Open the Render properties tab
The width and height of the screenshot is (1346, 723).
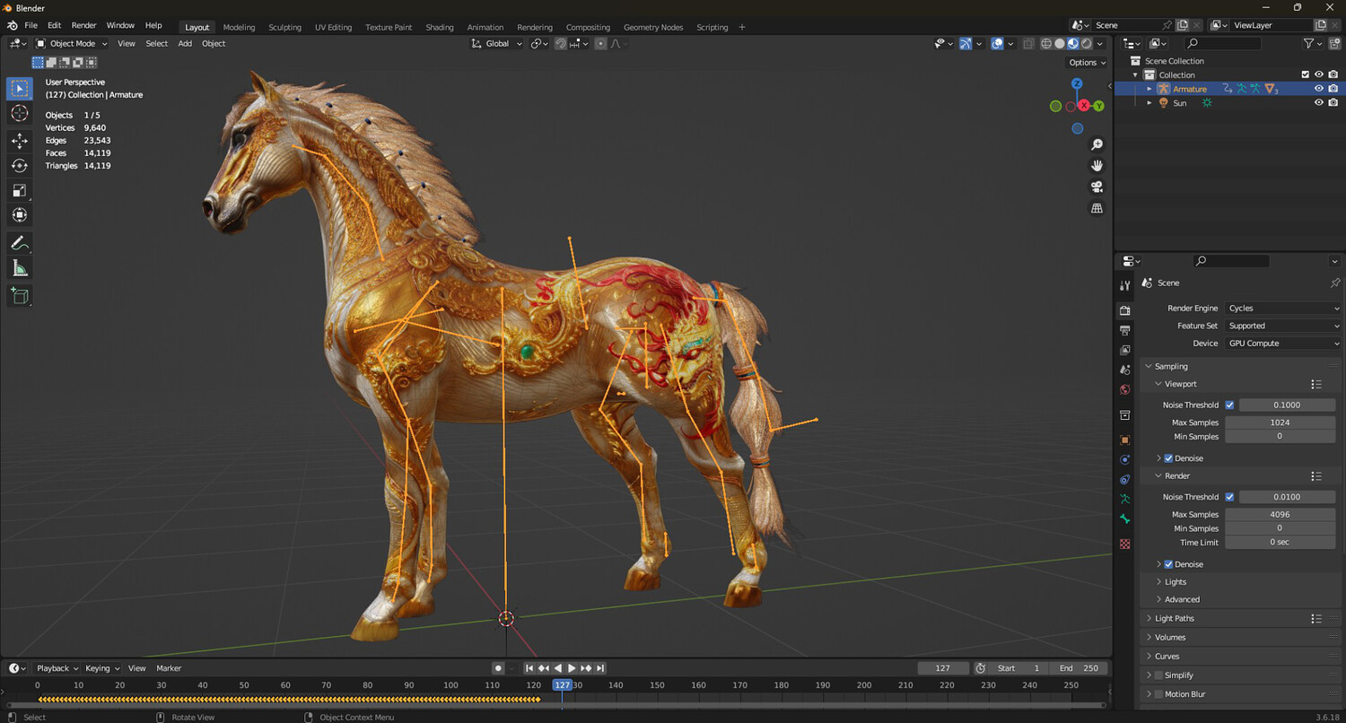pyautogui.click(x=1125, y=310)
